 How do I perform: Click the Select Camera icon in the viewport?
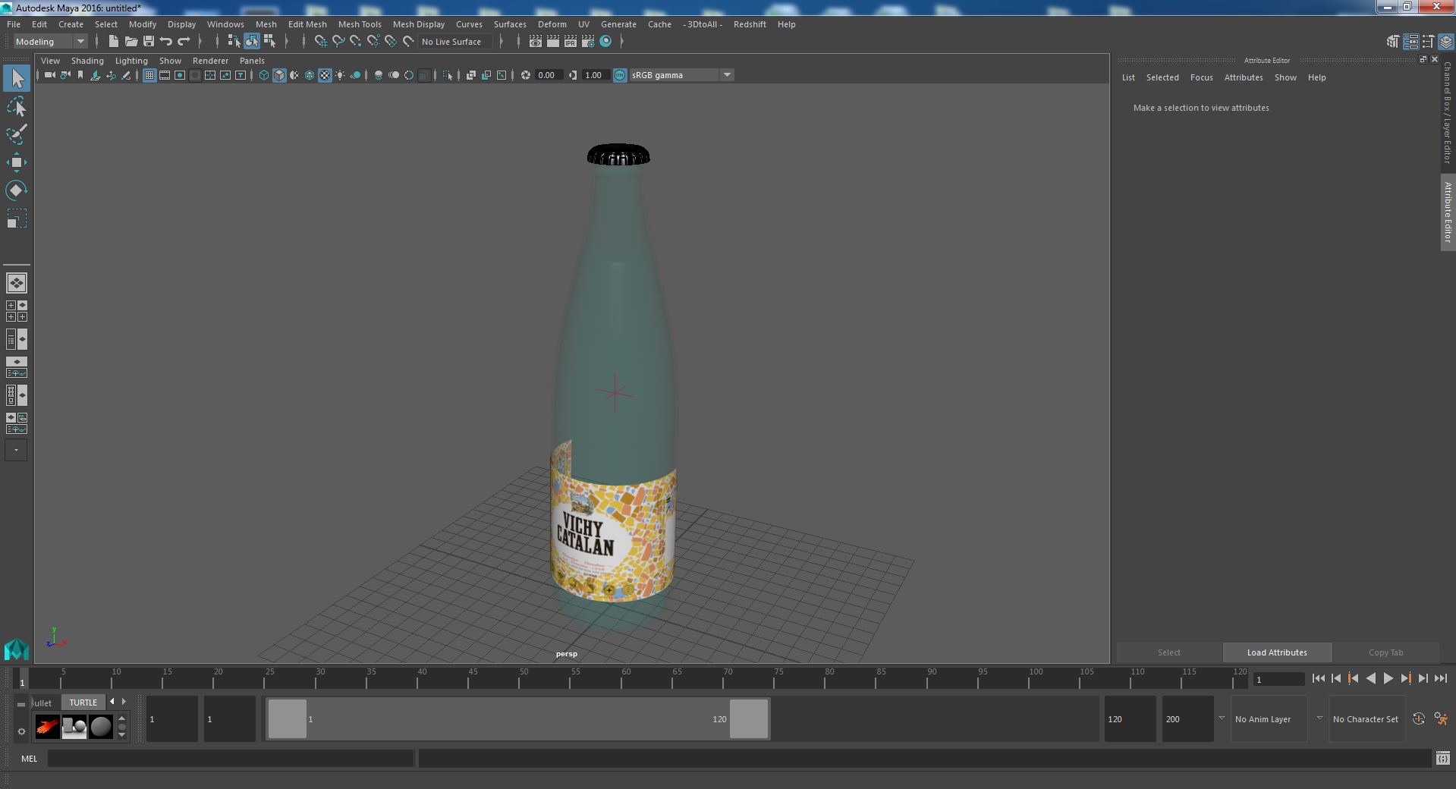(x=50, y=75)
